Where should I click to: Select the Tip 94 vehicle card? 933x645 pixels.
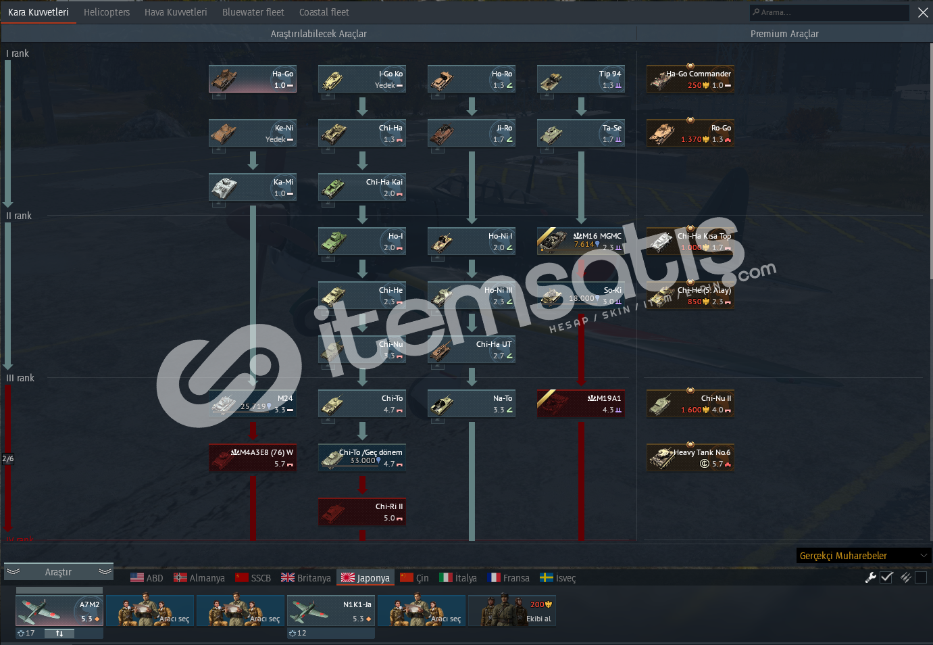coord(581,79)
